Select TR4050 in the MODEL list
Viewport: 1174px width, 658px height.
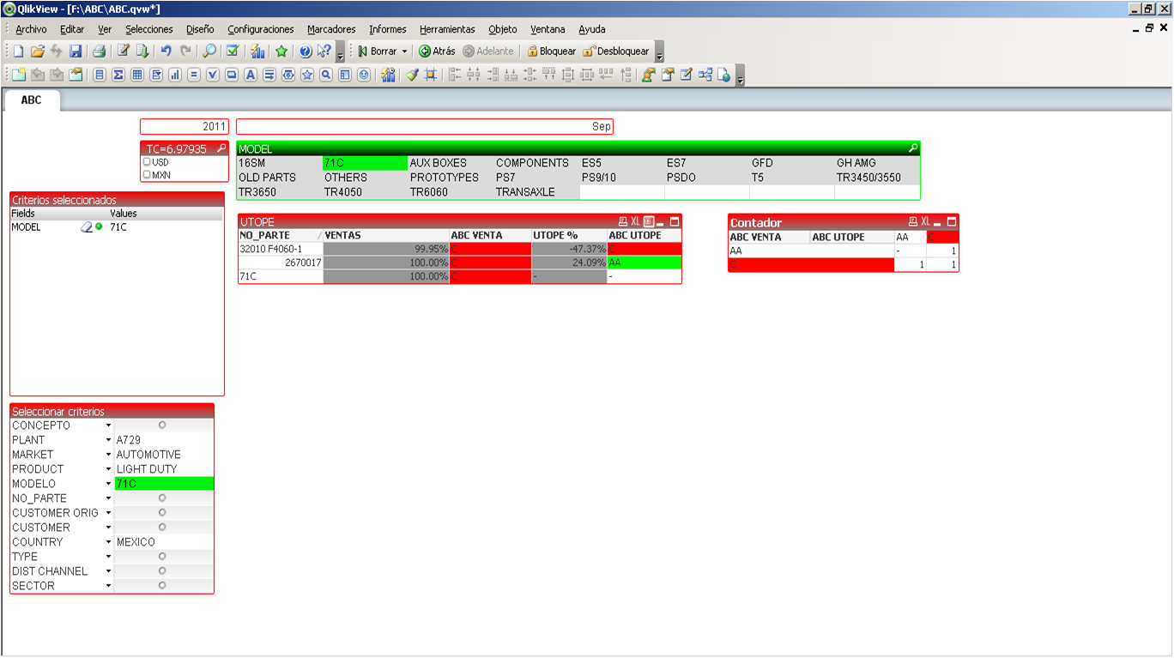point(345,192)
